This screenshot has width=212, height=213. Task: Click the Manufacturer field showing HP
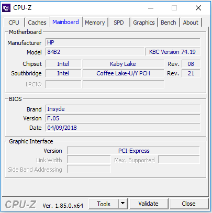[123, 42]
